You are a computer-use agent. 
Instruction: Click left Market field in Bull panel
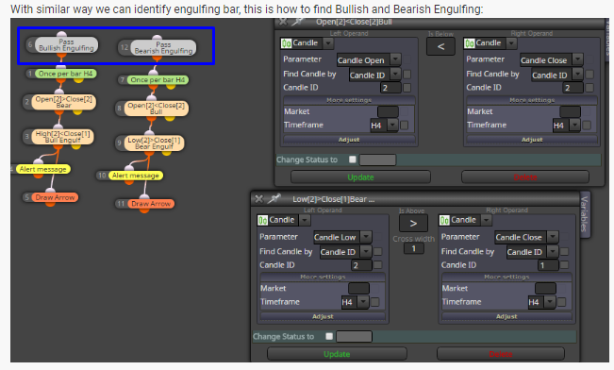pyautogui.click(x=388, y=111)
